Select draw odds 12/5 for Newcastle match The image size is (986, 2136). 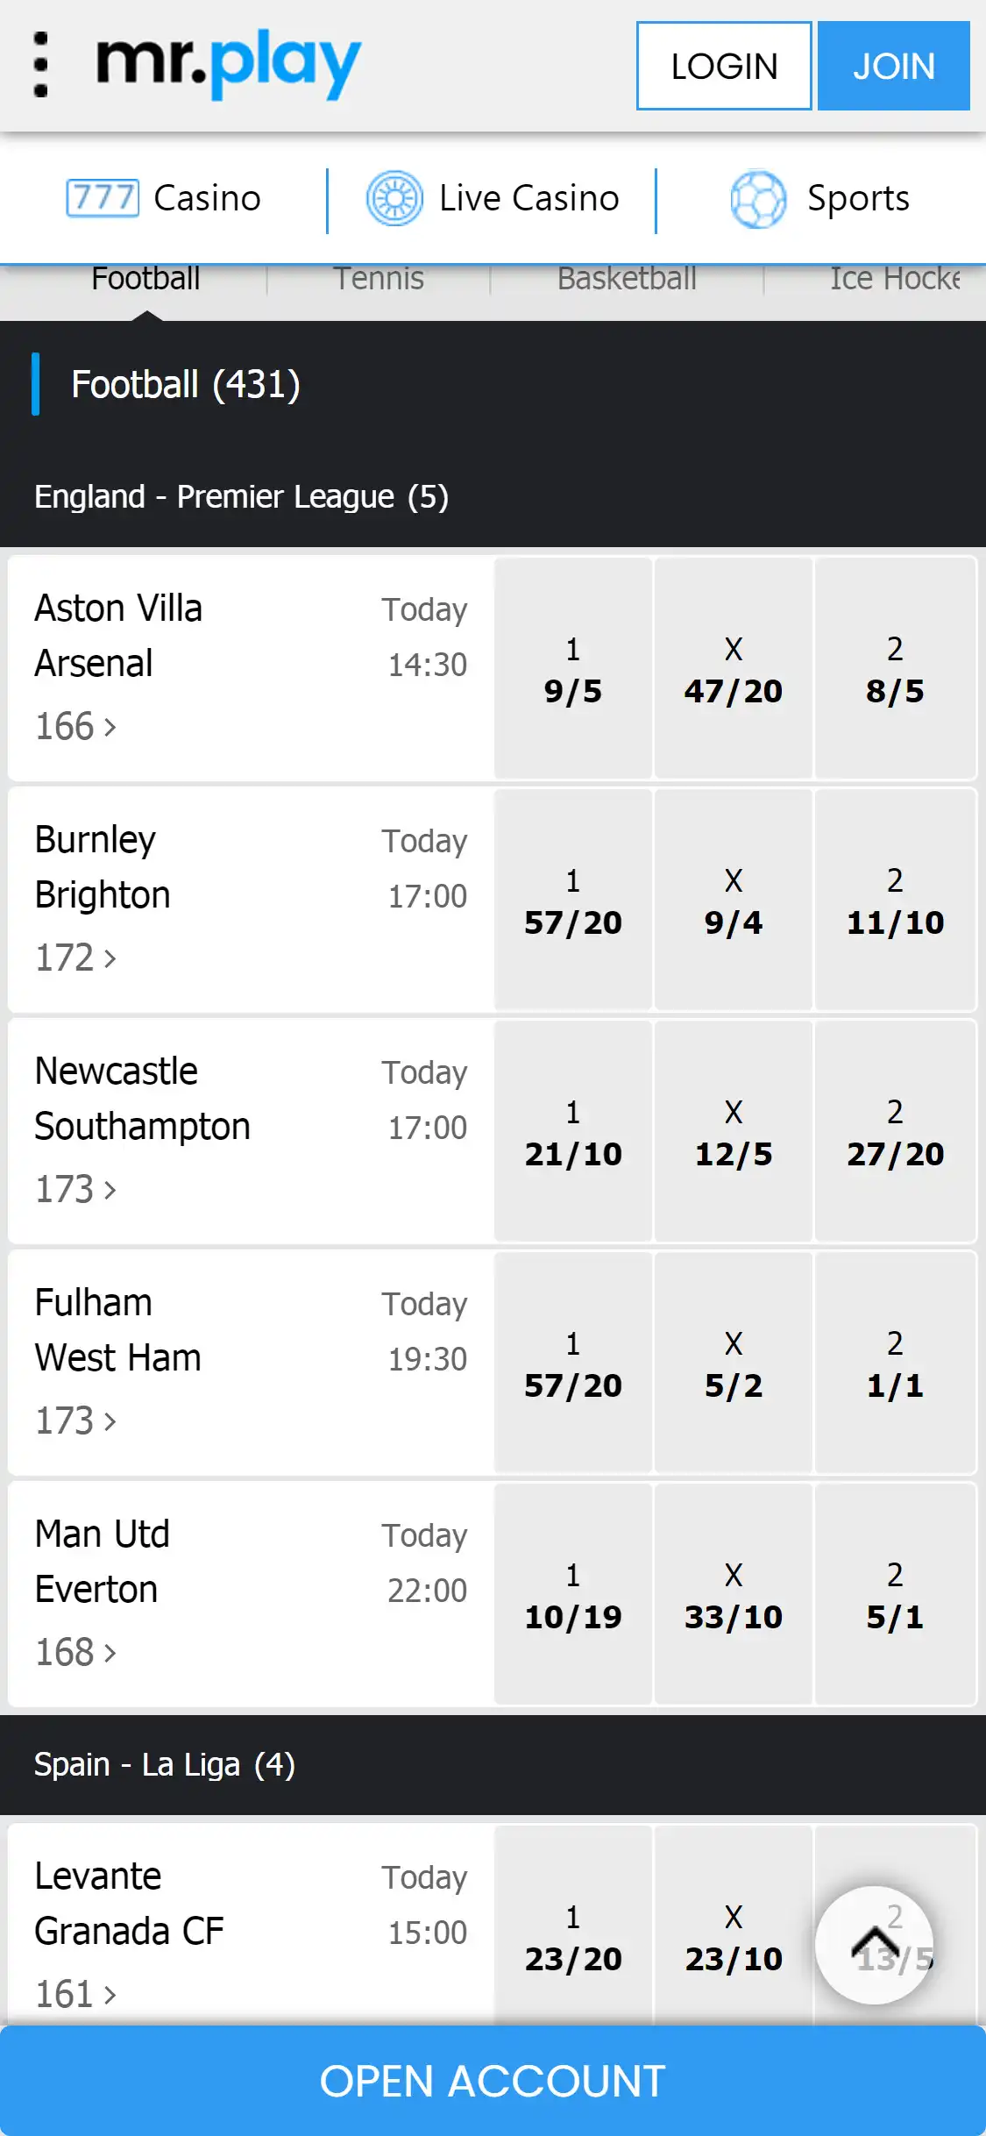[734, 1132]
